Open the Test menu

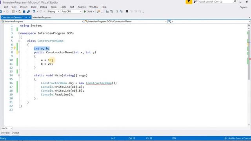(72, 7)
